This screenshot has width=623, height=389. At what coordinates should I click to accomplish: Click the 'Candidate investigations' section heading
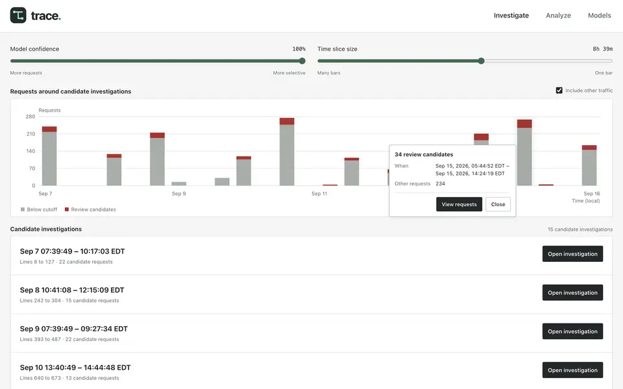46,229
